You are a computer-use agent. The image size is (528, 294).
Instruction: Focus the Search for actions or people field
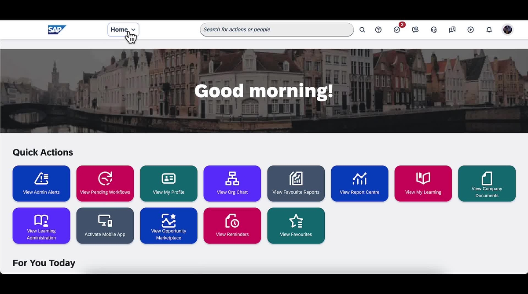[277, 29]
